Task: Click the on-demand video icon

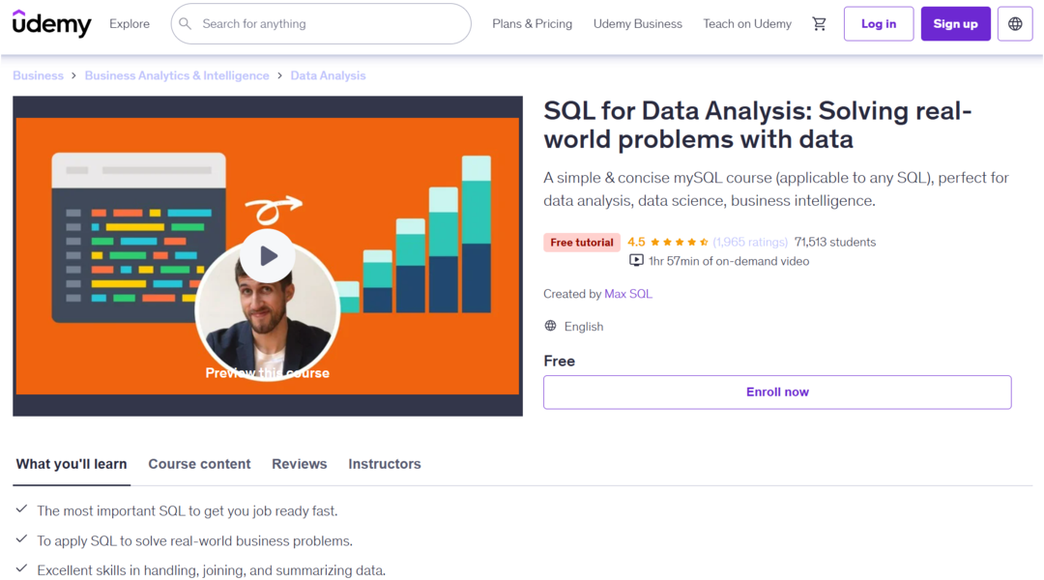Action: [636, 261]
